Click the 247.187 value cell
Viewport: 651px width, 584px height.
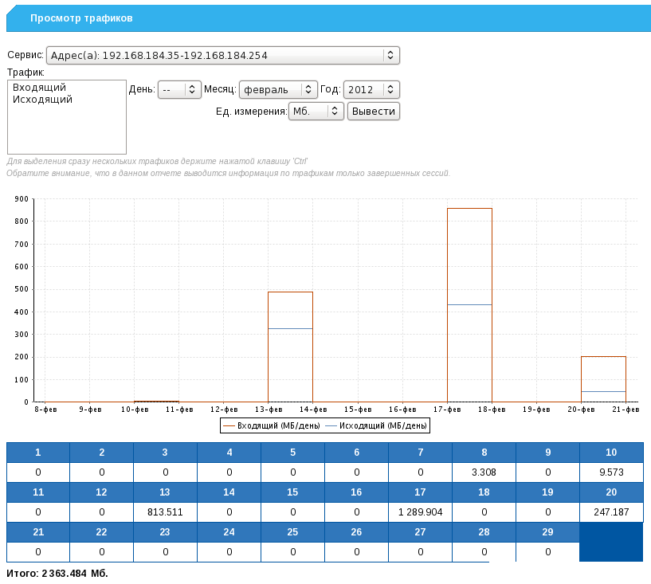[x=611, y=512]
